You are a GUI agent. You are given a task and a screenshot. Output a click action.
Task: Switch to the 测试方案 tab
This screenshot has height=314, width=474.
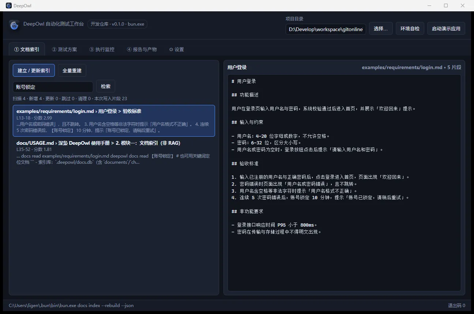point(64,49)
